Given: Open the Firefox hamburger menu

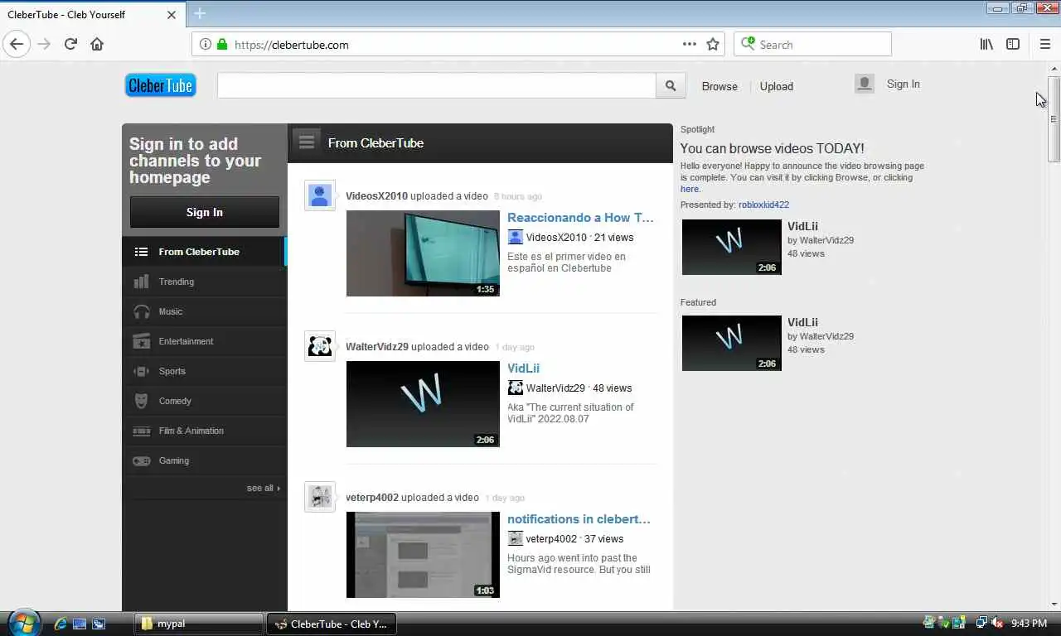Looking at the screenshot, I should pyautogui.click(x=1044, y=45).
